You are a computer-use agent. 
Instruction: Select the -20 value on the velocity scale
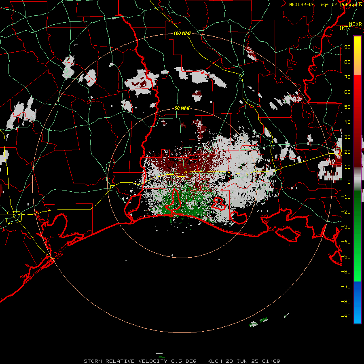coord(346,212)
